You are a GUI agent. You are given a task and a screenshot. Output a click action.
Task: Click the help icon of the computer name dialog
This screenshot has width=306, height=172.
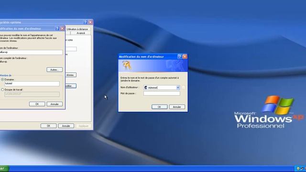coord(57,29)
